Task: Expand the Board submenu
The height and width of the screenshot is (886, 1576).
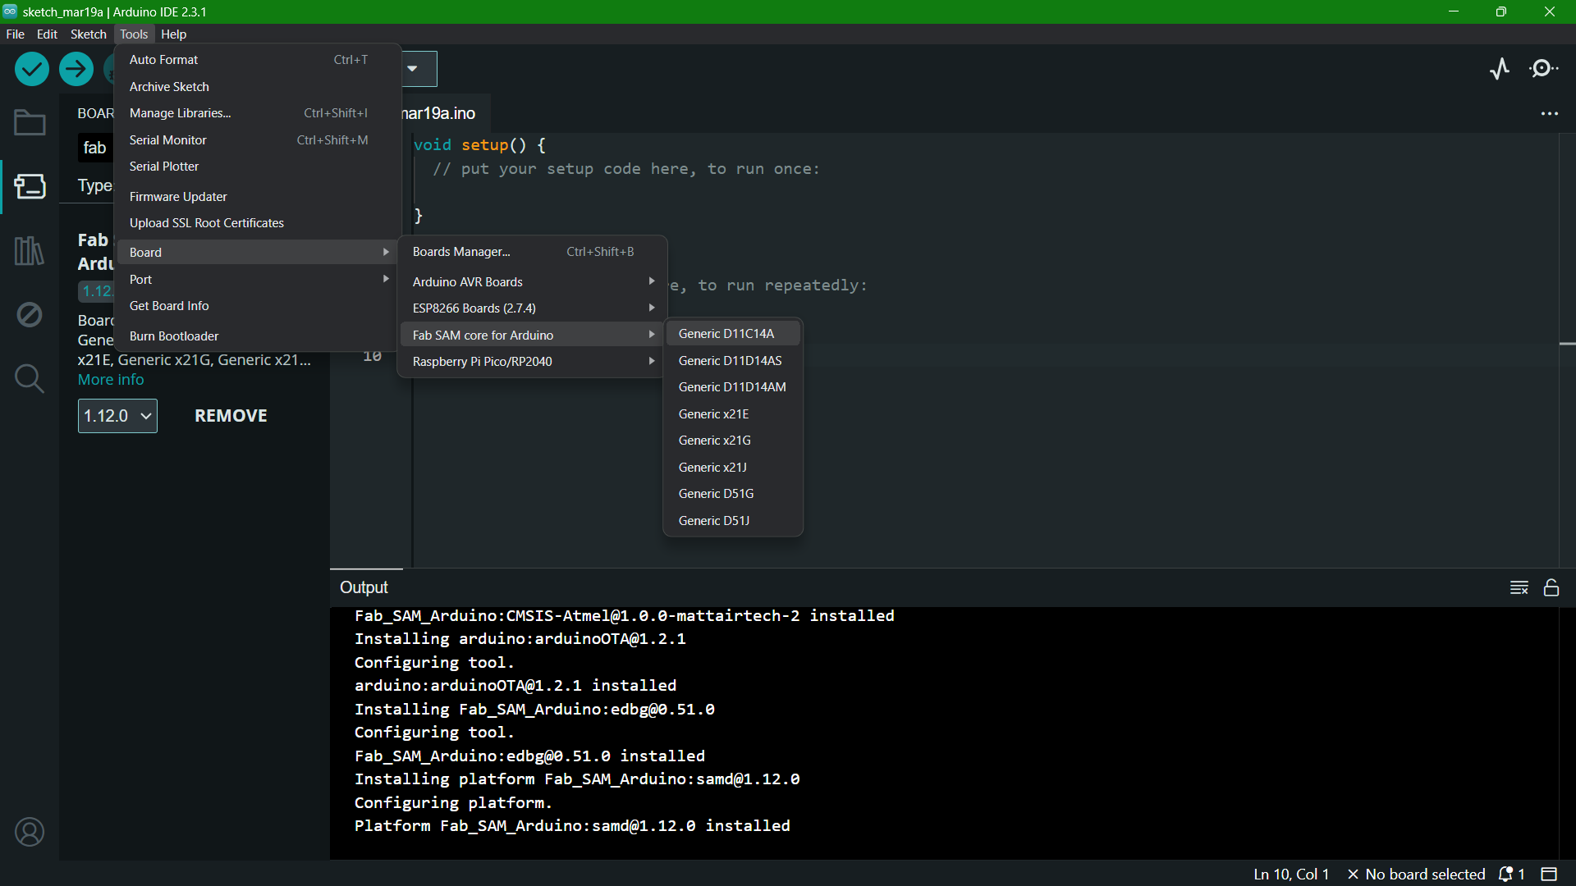Action: coord(257,253)
